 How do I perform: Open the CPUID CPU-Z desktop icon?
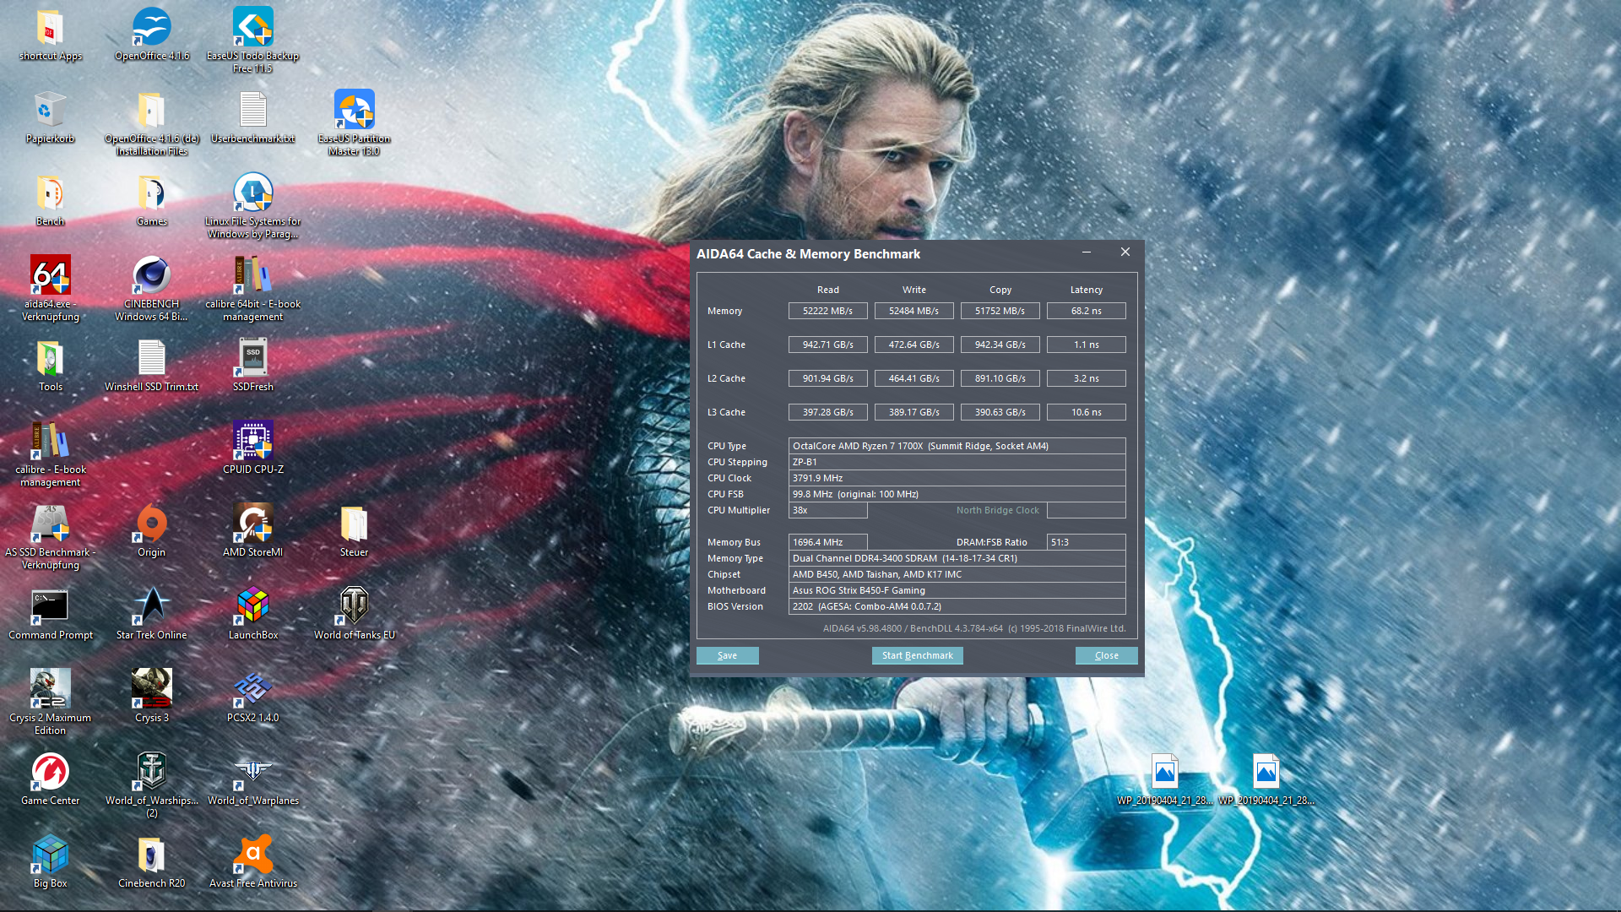(252, 442)
